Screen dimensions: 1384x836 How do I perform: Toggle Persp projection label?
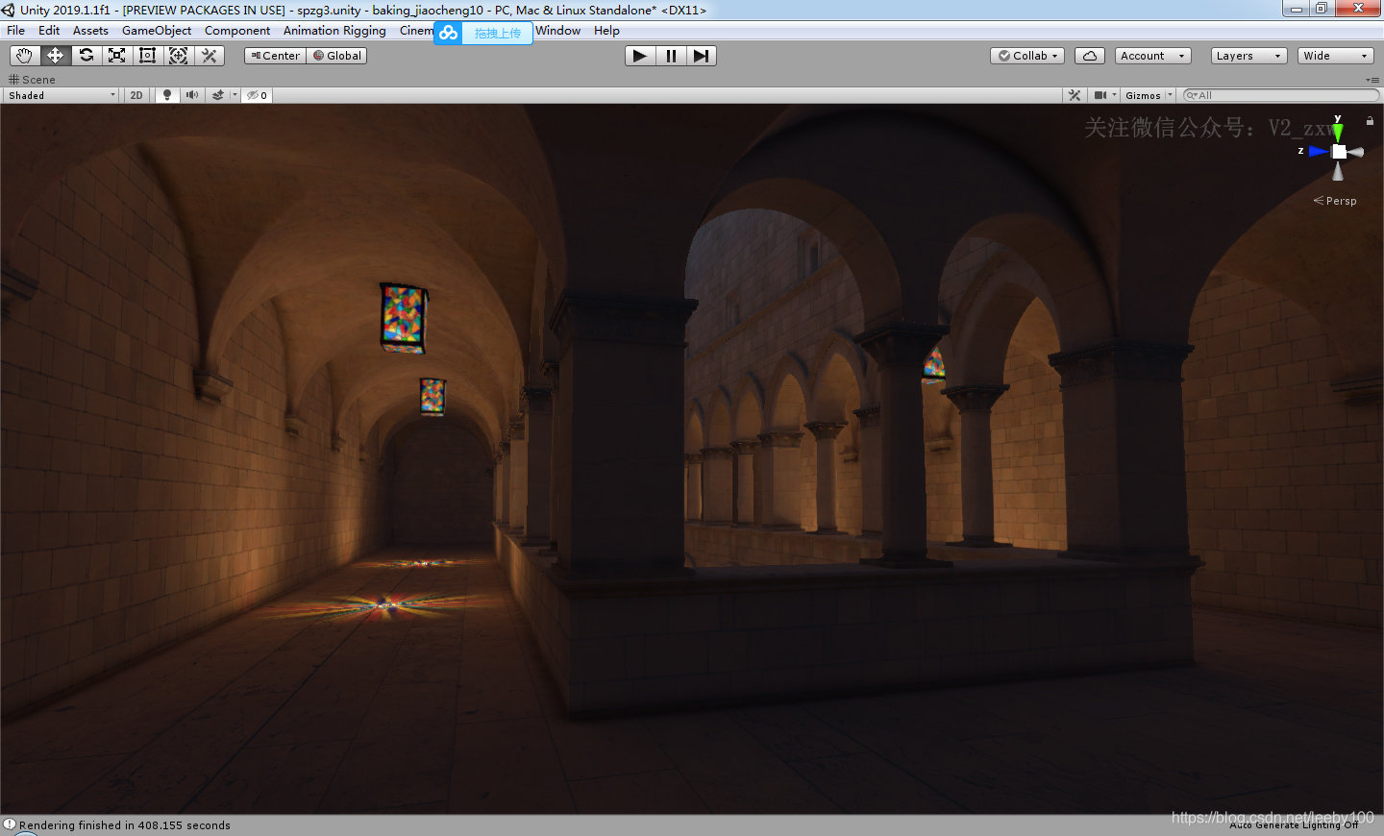pos(1335,201)
